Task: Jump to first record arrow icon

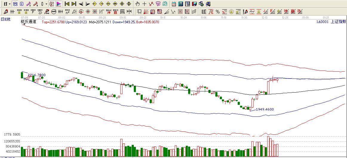Action: click(67, 4)
